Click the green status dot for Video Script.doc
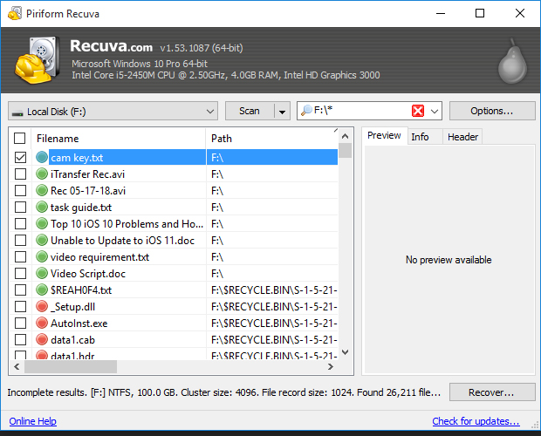 42,273
